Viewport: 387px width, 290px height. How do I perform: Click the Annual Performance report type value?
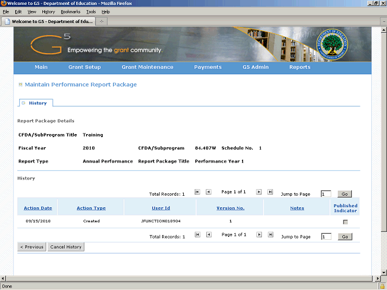click(108, 161)
